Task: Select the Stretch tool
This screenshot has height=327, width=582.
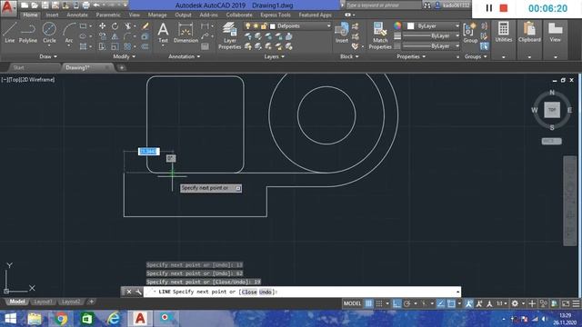Action: pyautogui.click(x=102, y=46)
